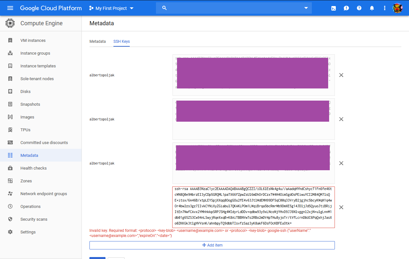Open the hamburger navigation menu
409x259 pixels.
pyautogui.click(x=10, y=8)
